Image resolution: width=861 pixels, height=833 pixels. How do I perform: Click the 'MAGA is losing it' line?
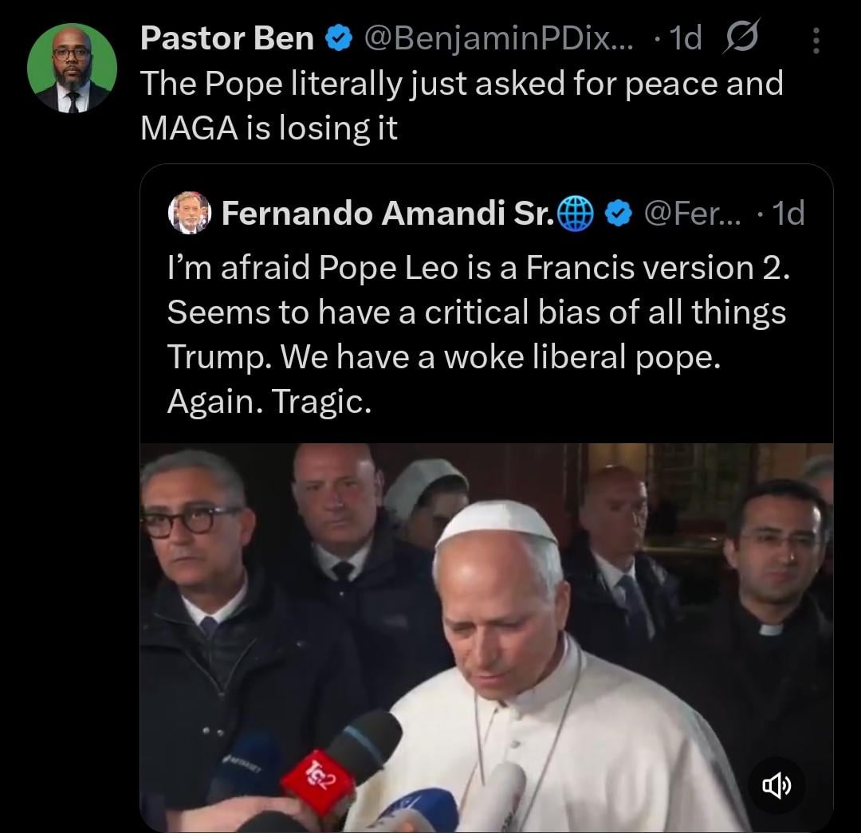point(269,128)
